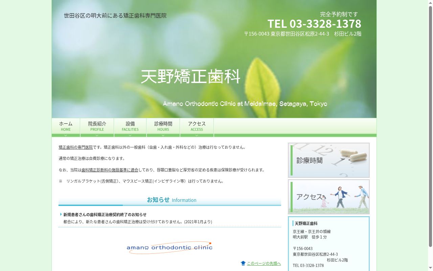The height and width of the screenshot is (271, 433).
Task: Open the 院長紹介 PROFILE menu item
Action: pyautogui.click(x=97, y=127)
